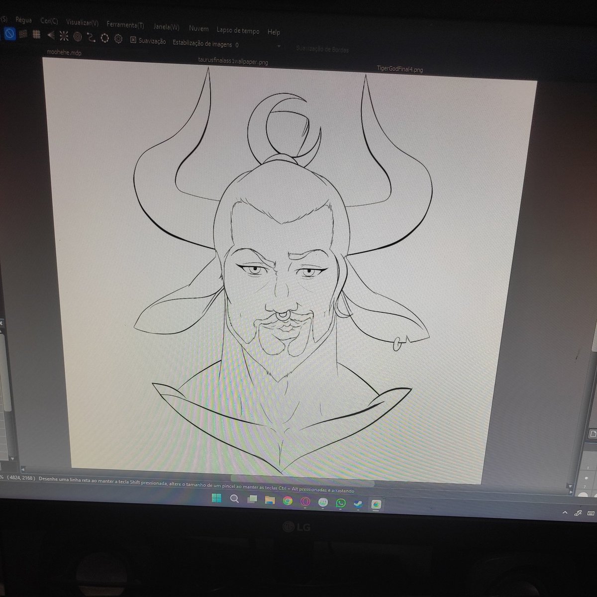Open WhatsApp from the taskbar
Screen dimensions: 597x597
tap(340, 503)
